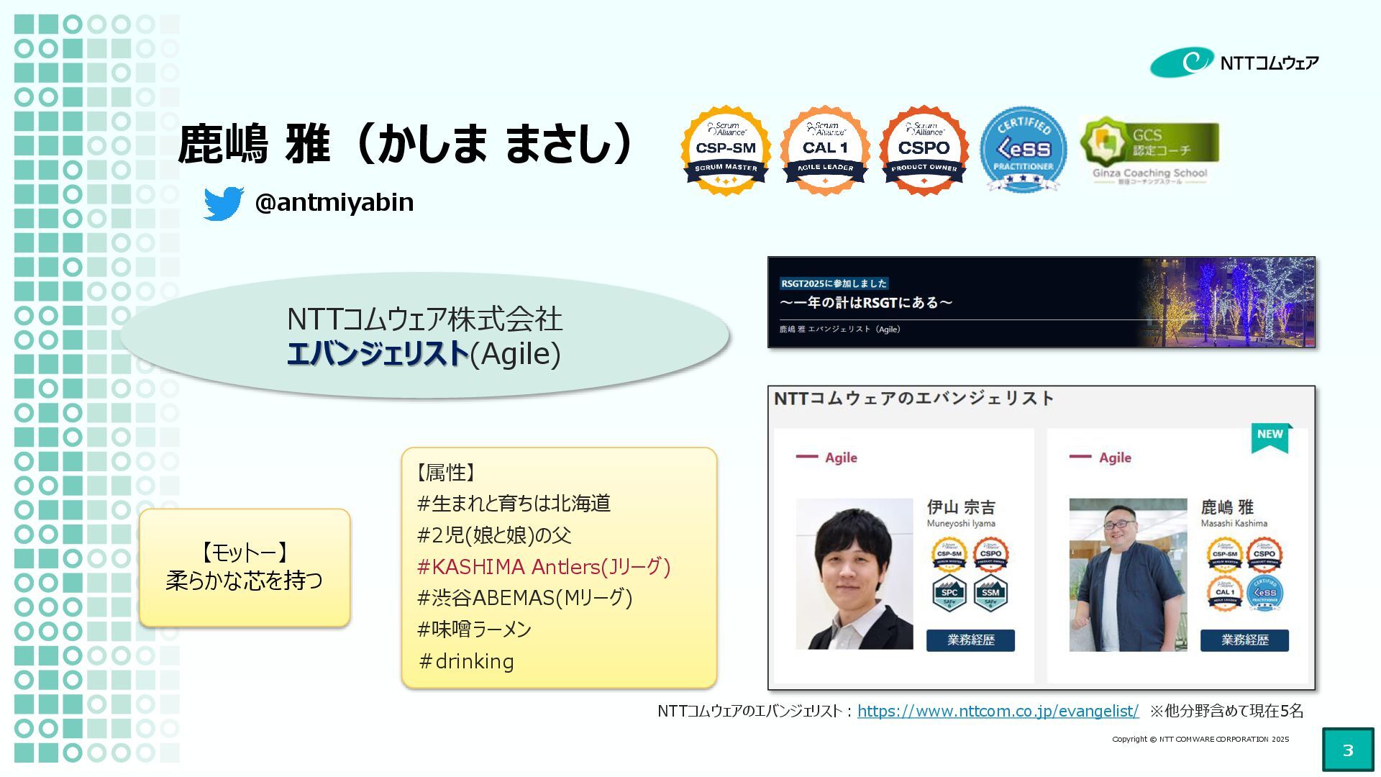
Task: Click the CAL 1 Agile Leader badge
Action: pos(825,150)
